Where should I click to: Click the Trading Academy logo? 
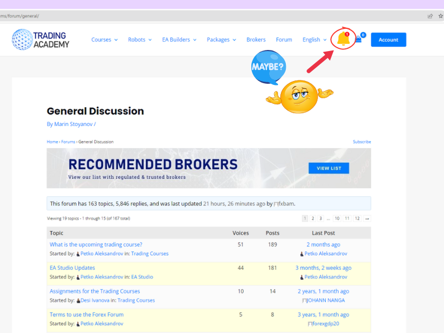(x=41, y=39)
